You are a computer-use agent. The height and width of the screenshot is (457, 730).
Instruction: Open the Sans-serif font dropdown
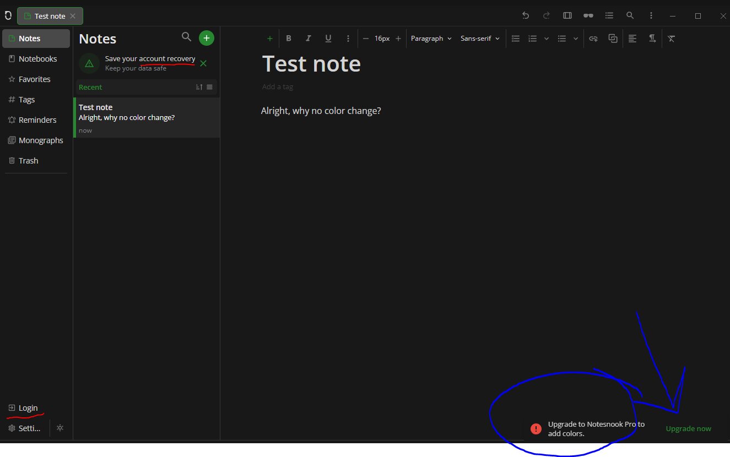pyautogui.click(x=480, y=39)
